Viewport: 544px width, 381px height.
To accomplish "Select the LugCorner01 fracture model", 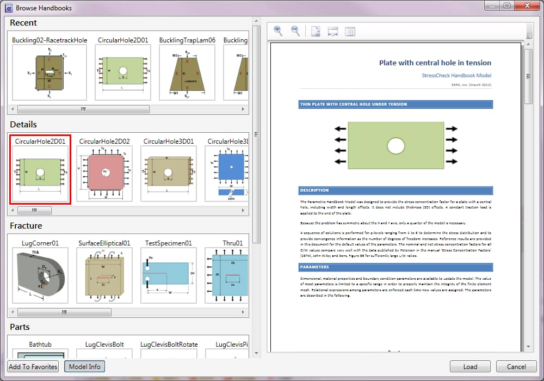I will [x=40, y=274].
